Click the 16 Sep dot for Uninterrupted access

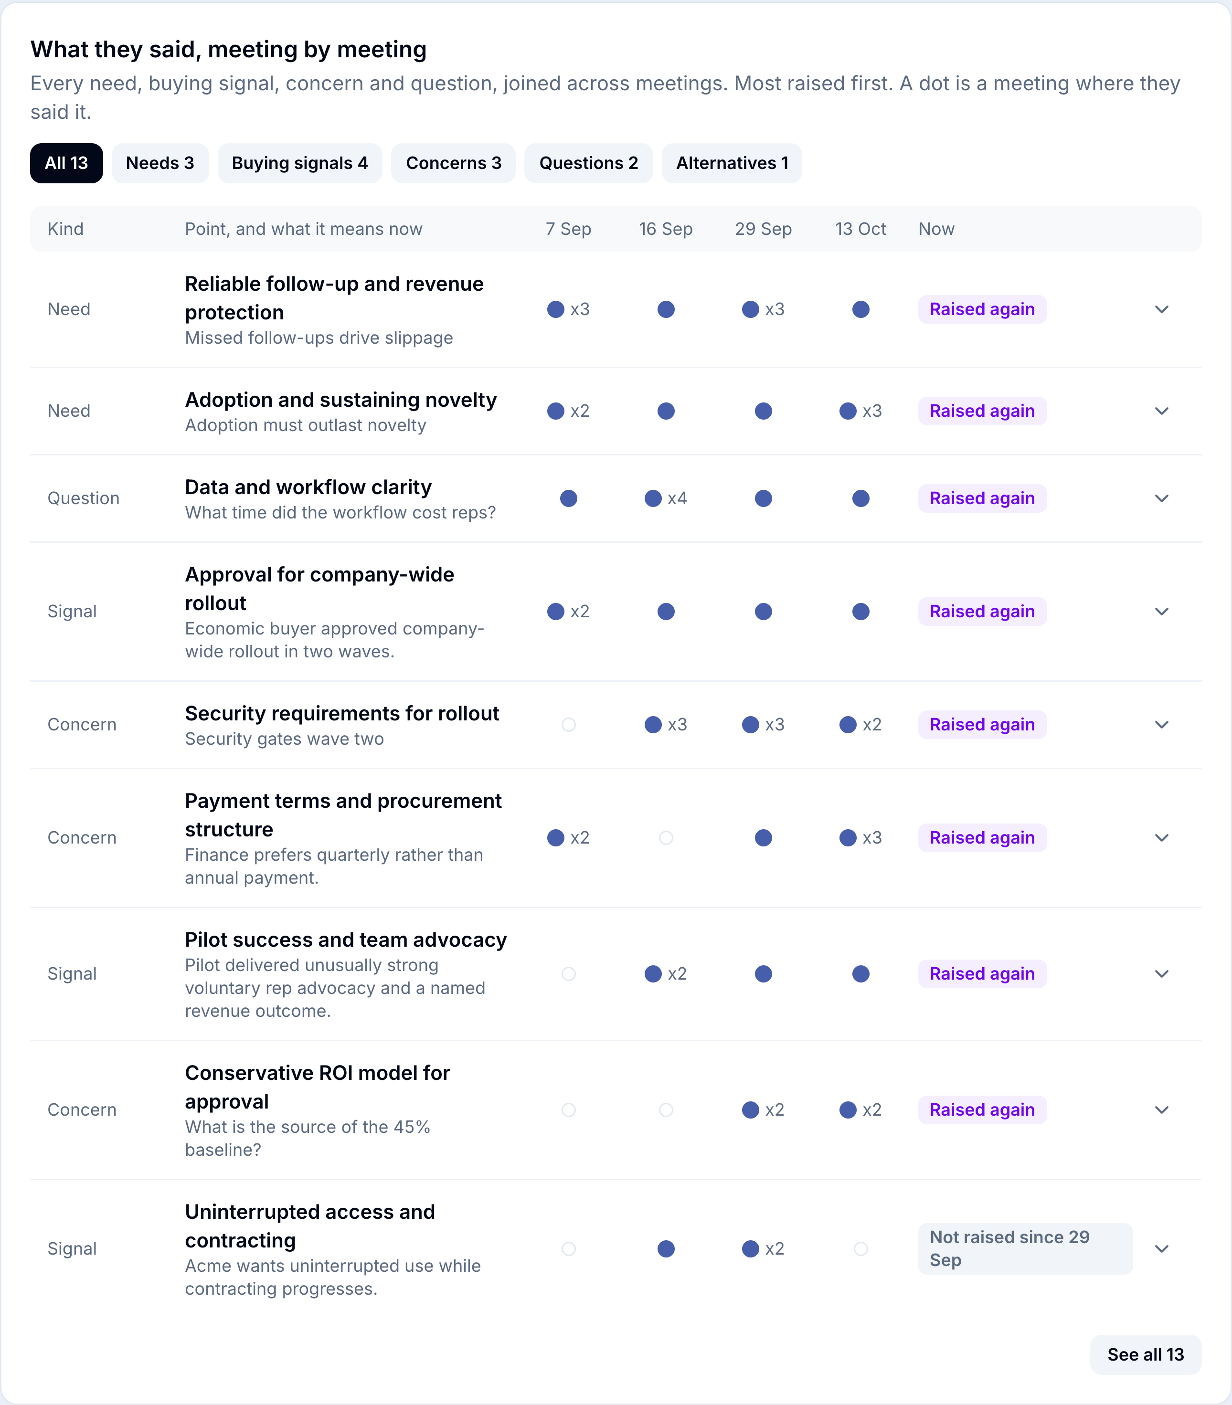click(666, 1249)
